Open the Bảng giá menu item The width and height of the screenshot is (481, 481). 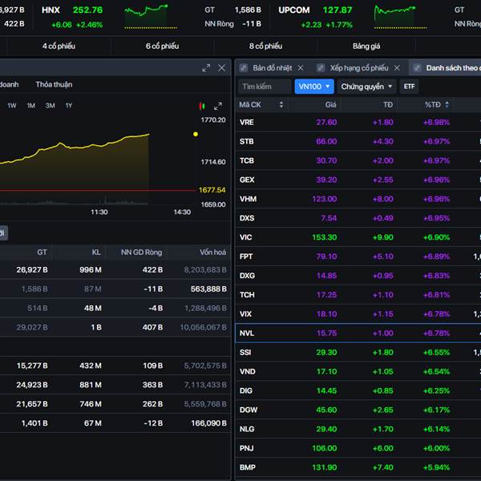click(x=366, y=46)
